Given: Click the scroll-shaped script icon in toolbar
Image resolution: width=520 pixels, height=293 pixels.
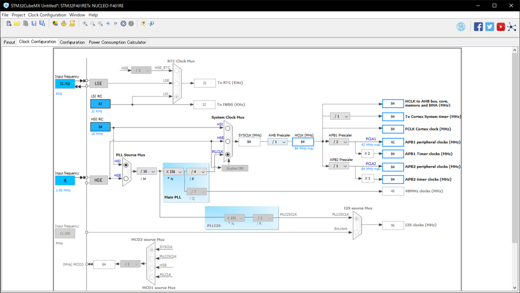Looking at the screenshot, I should (x=72, y=23).
